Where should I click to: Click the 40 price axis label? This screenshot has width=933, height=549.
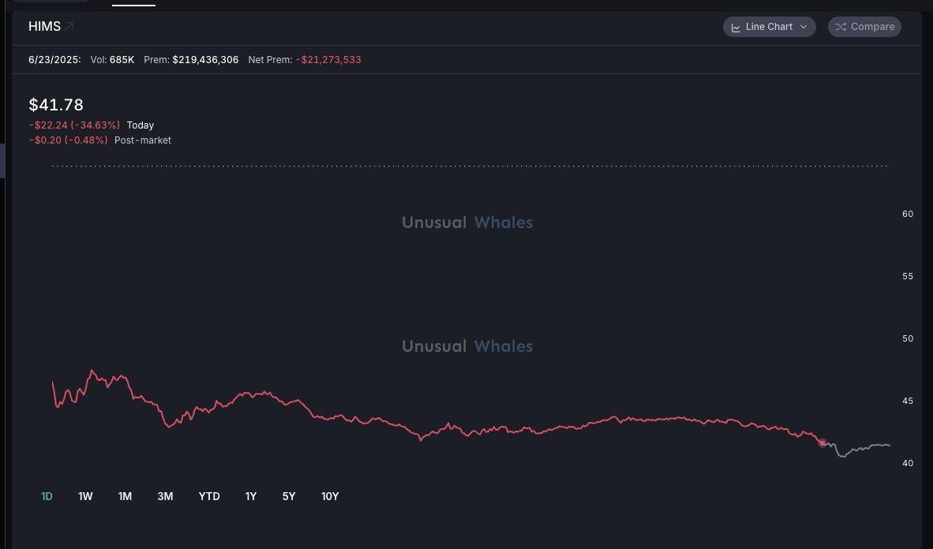click(x=908, y=463)
